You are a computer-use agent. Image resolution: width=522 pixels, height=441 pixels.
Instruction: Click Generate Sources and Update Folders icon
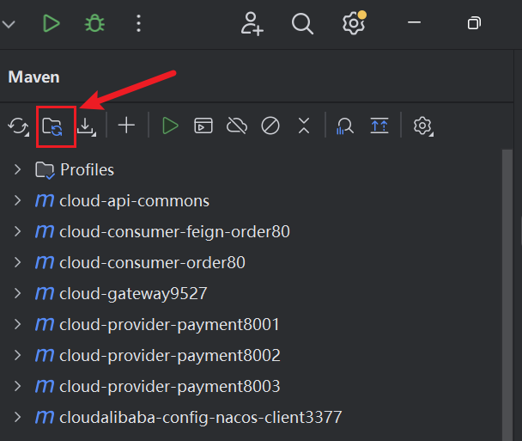(x=52, y=126)
